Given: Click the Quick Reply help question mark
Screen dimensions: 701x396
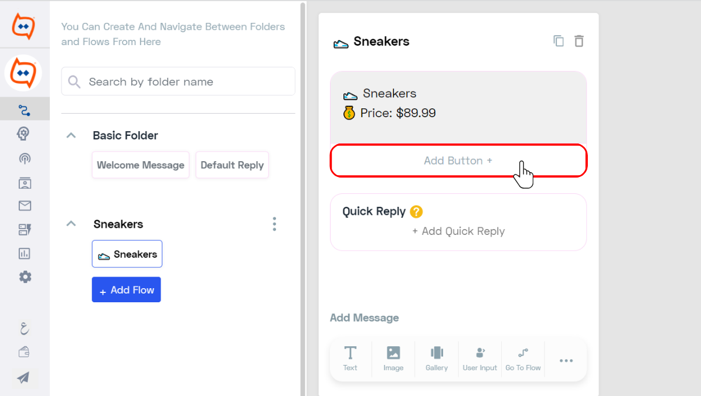Looking at the screenshot, I should tap(416, 211).
